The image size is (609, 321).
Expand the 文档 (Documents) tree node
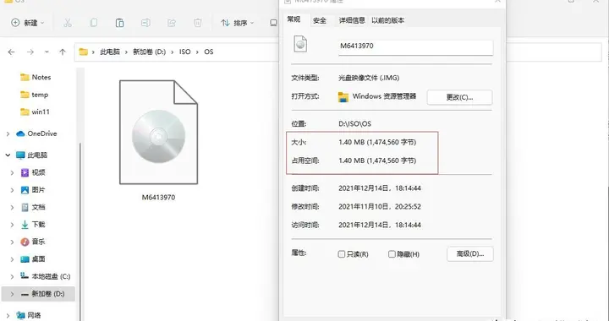(12, 208)
